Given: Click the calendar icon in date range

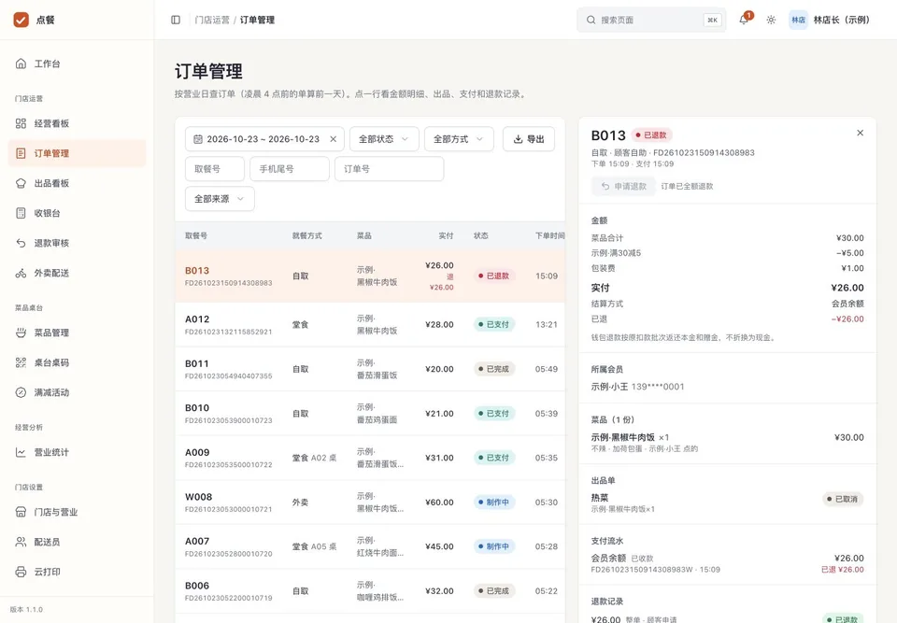Looking at the screenshot, I should click(x=198, y=139).
